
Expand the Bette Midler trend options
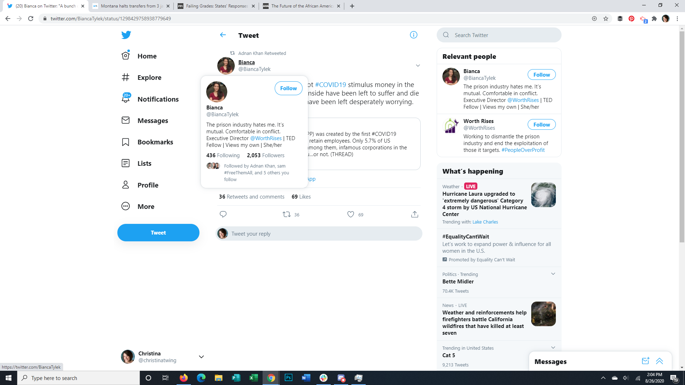[x=553, y=274]
